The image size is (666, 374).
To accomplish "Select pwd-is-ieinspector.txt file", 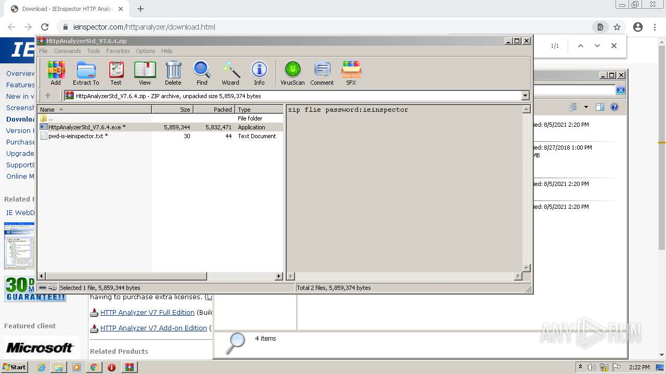I will (161, 136).
